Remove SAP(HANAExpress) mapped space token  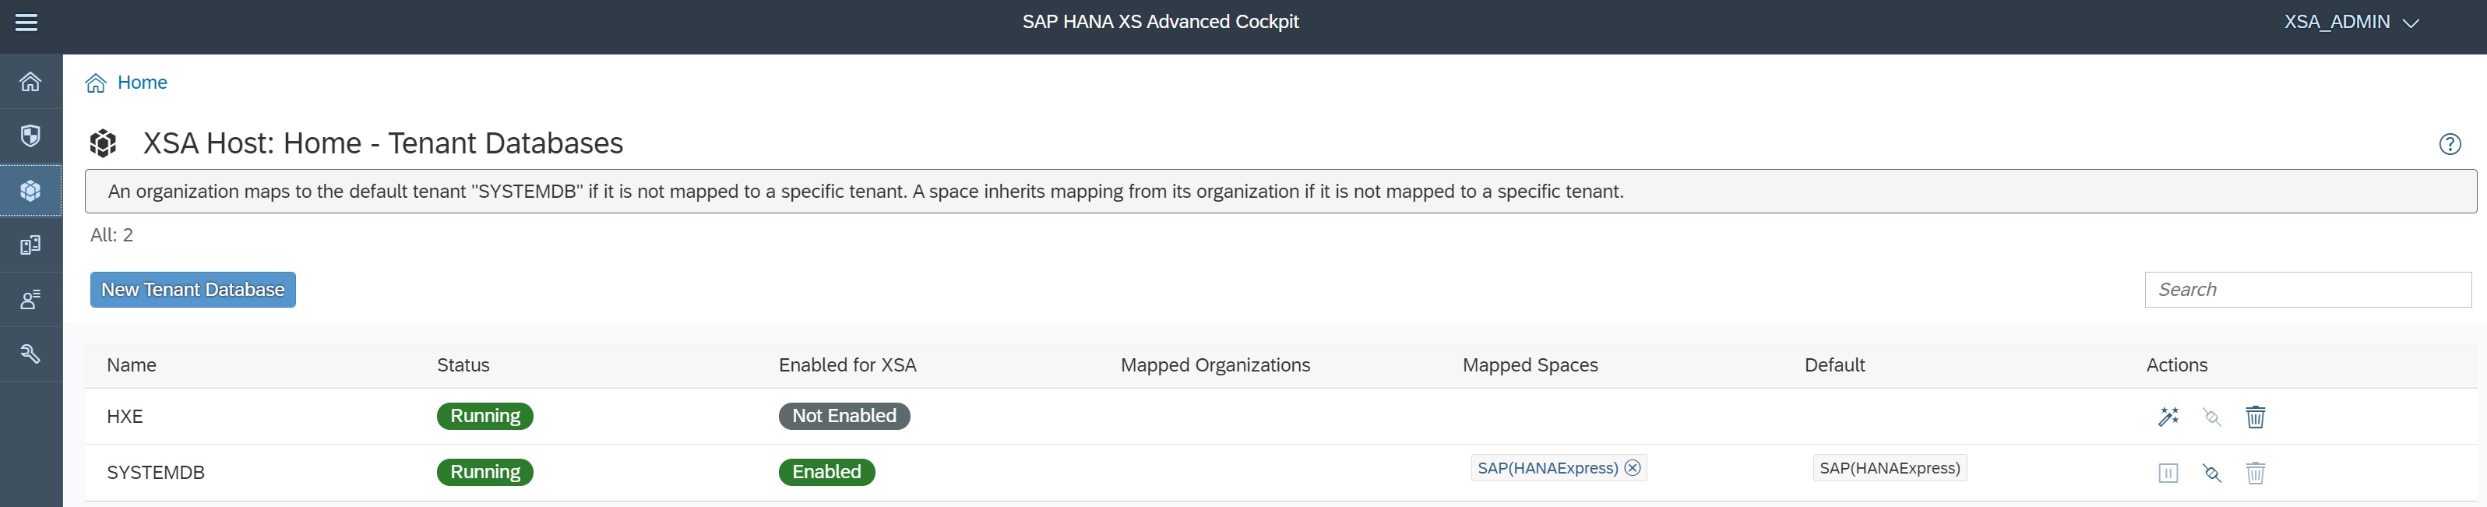coord(1633,468)
